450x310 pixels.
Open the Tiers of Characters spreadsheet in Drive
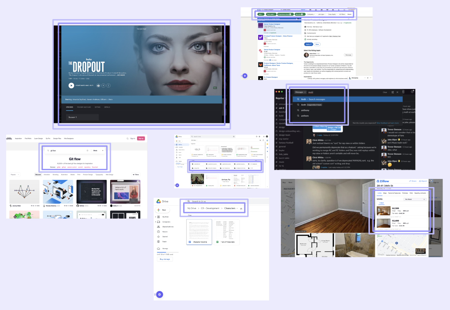pos(227,232)
